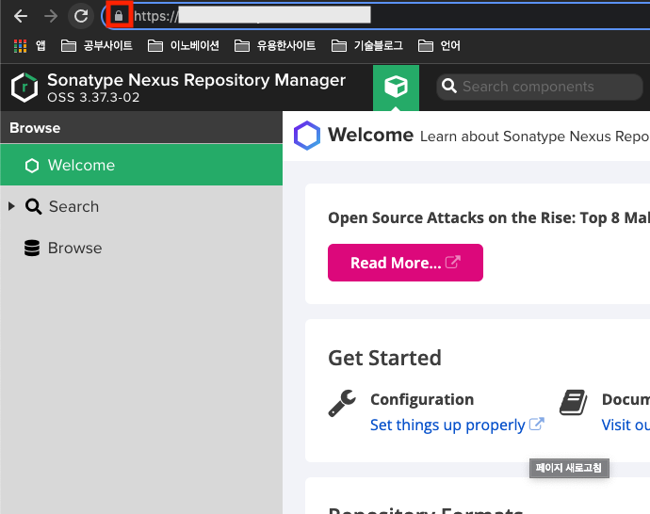Click the Welcome page heading
This screenshot has width=650, height=514.
click(x=370, y=135)
